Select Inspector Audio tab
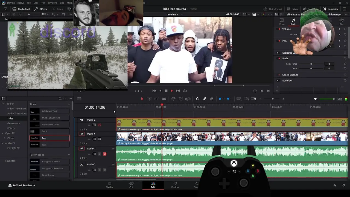Image resolution: width=350 pixels, height=197 pixels. point(293,22)
